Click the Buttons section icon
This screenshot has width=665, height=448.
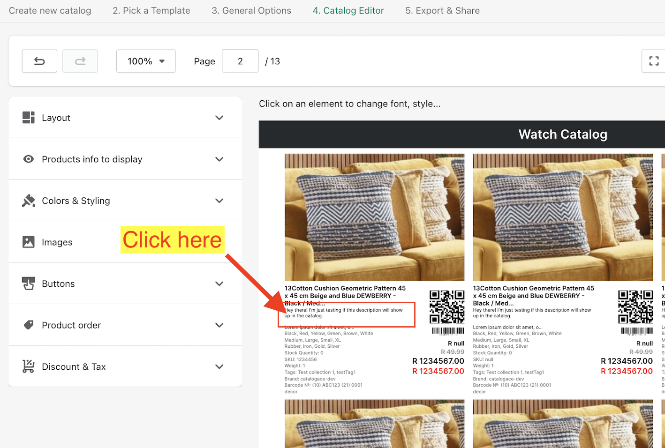click(29, 284)
